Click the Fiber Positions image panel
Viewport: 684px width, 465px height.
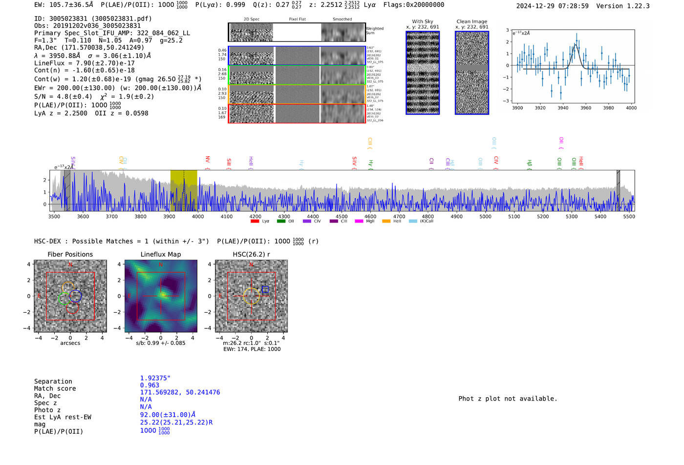[70, 296]
